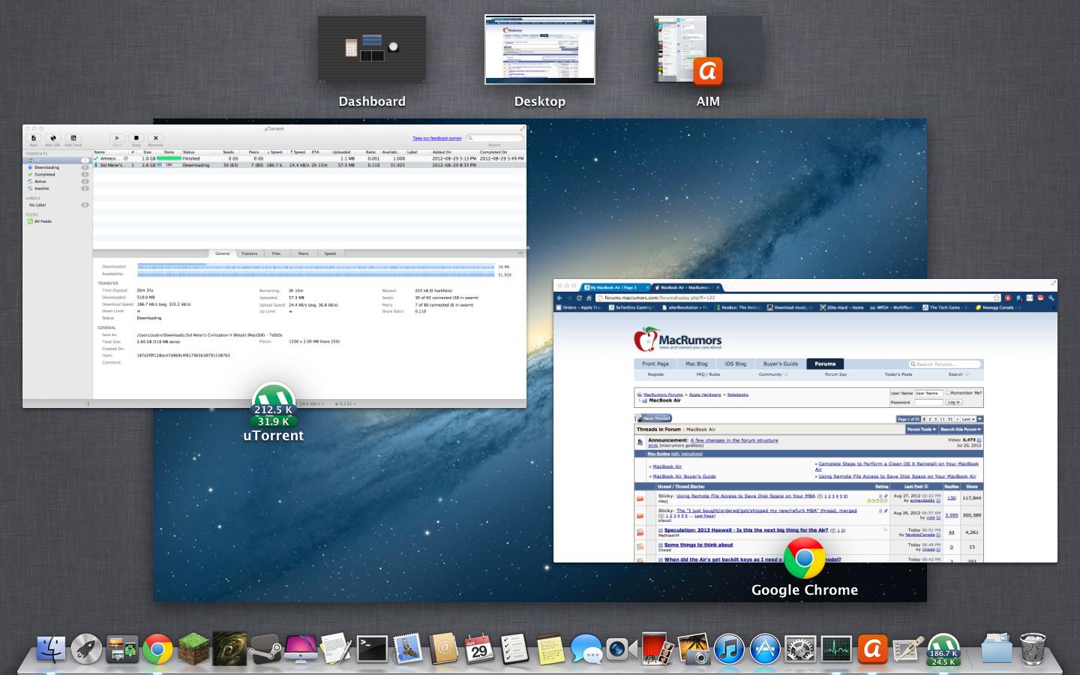
Task: Click Start play button in uTorrent toolbar
Action: (117, 138)
